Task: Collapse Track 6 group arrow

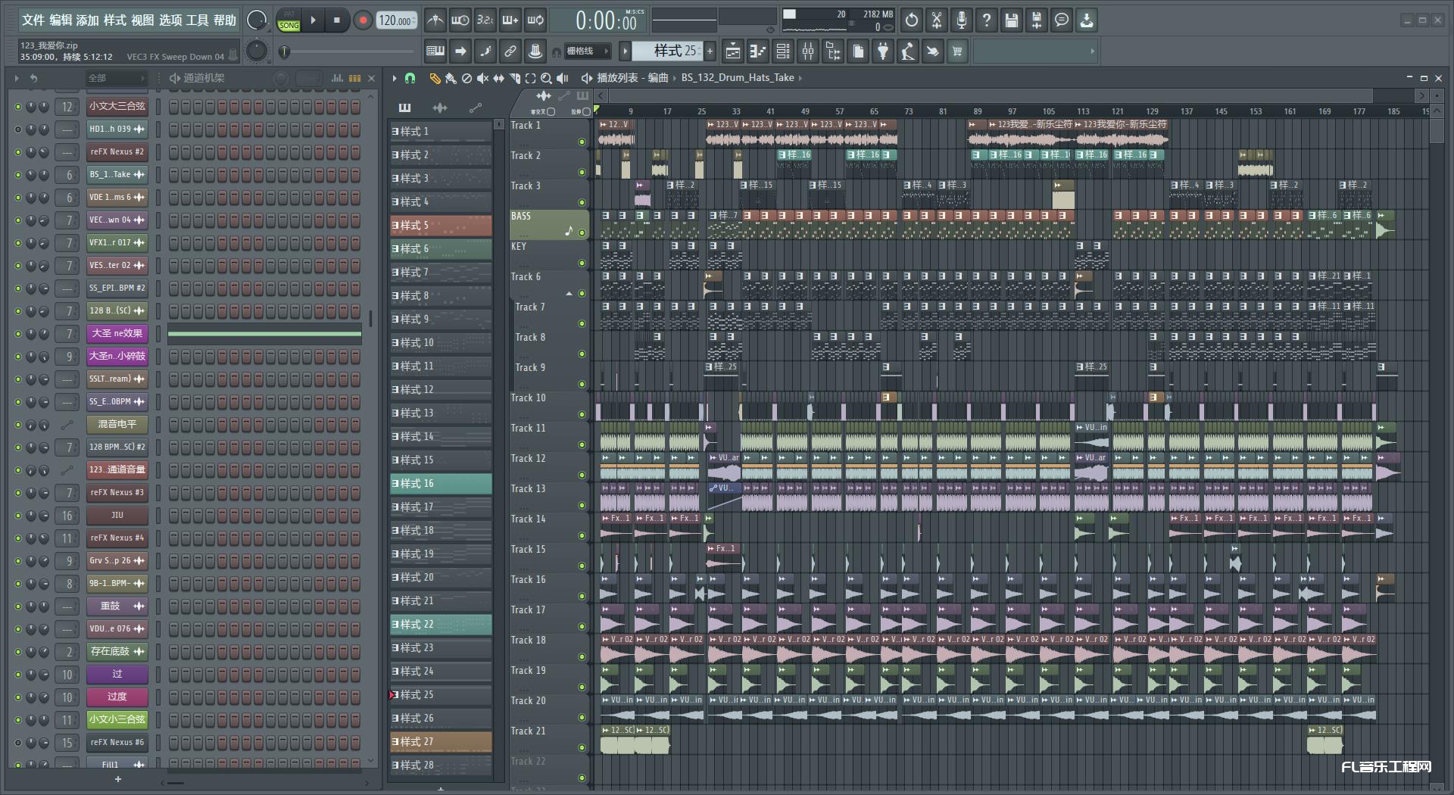Action: [569, 294]
